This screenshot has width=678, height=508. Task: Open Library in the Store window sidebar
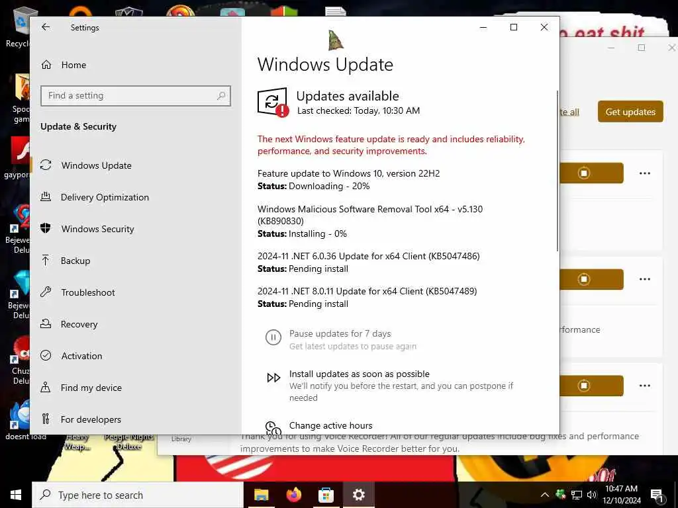coord(181,439)
